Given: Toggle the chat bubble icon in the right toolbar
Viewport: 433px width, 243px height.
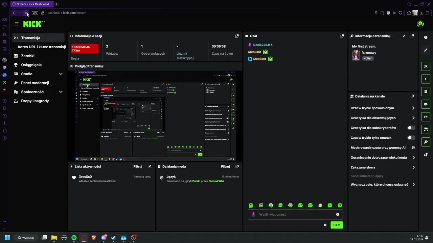Looking at the screenshot, I should [x=426, y=104].
